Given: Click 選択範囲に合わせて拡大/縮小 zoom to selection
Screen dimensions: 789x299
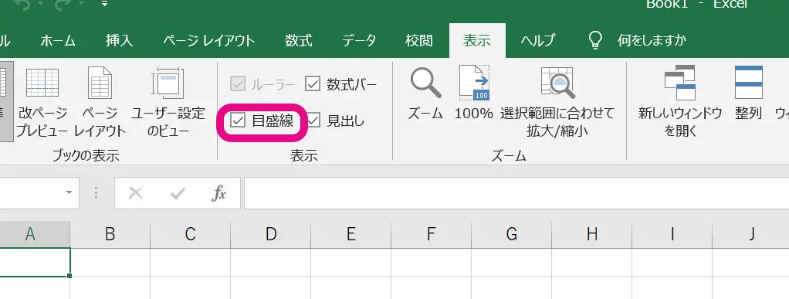Looking at the screenshot, I should 557,102.
